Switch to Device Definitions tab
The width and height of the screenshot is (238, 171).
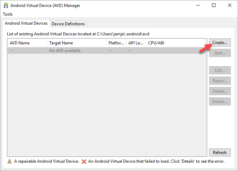point(68,24)
